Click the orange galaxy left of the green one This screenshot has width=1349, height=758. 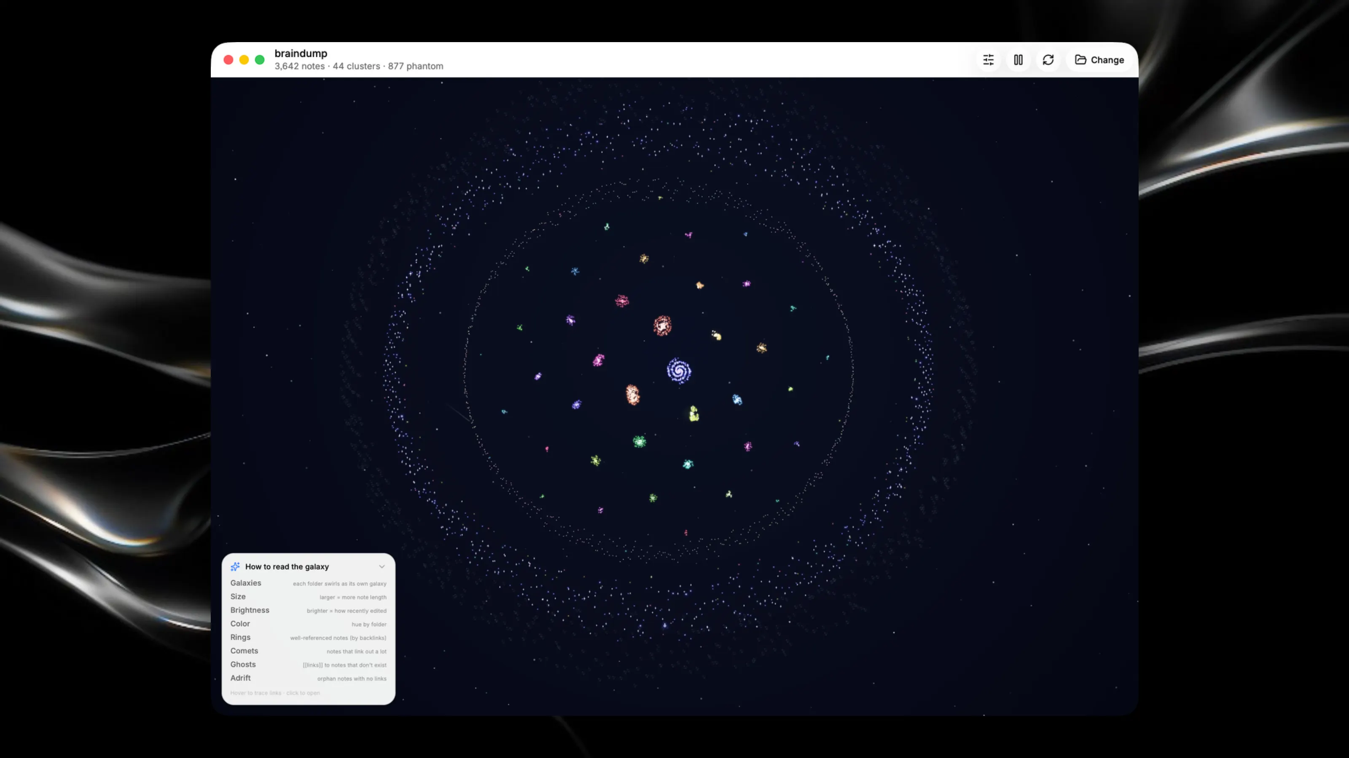coord(633,395)
